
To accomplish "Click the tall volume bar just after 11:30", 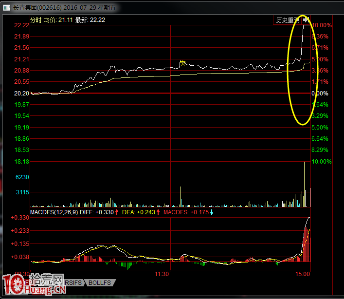I will pos(181,197).
